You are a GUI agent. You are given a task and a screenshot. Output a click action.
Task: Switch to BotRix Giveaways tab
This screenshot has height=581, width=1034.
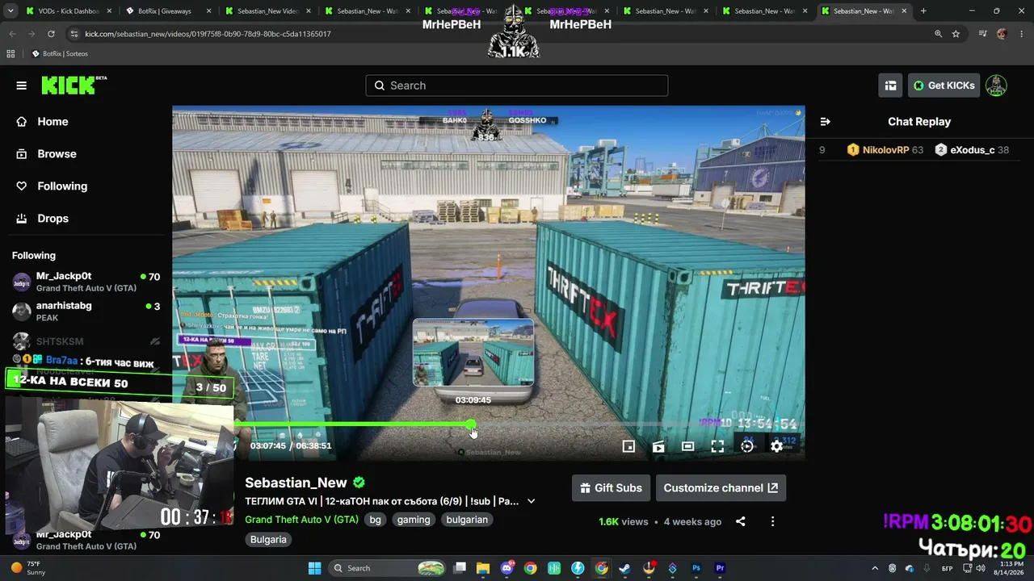(x=166, y=11)
